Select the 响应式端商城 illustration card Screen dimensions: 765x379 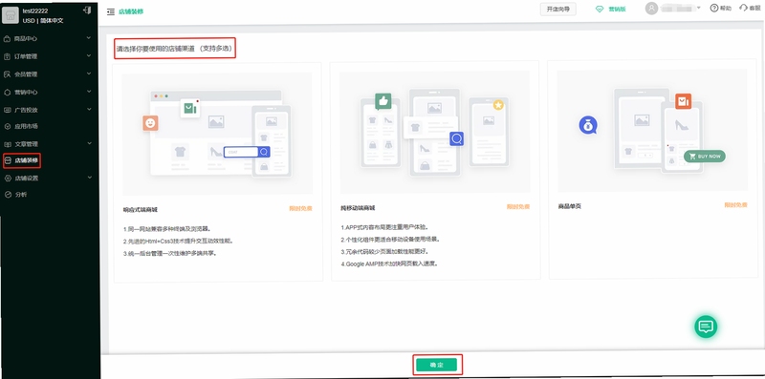point(218,134)
